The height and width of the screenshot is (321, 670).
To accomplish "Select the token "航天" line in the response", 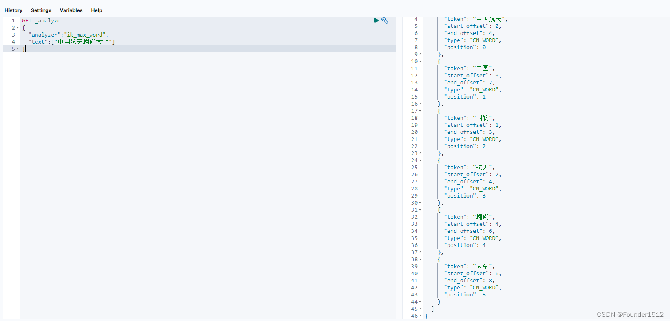I will pos(469,168).
